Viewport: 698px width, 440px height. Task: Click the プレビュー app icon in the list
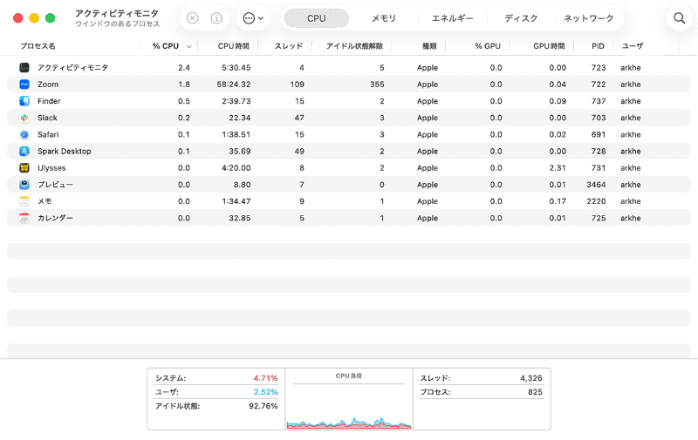click(x=24, y=185)
